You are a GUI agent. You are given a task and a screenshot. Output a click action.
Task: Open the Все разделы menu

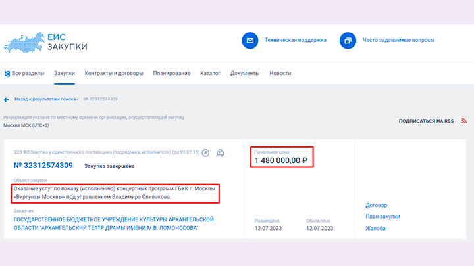24,74
